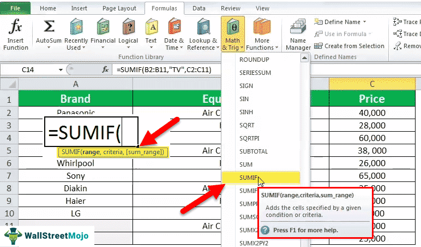
Task: Open the Text functions book icon
Action: point(152,26)
